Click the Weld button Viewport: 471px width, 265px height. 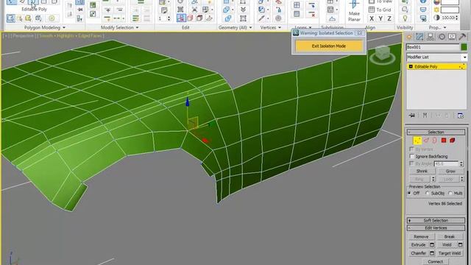[447, 245]
